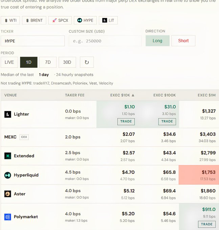219x230 pixels.
Task: Open the Aster venue name
Action: pos(20,194)
